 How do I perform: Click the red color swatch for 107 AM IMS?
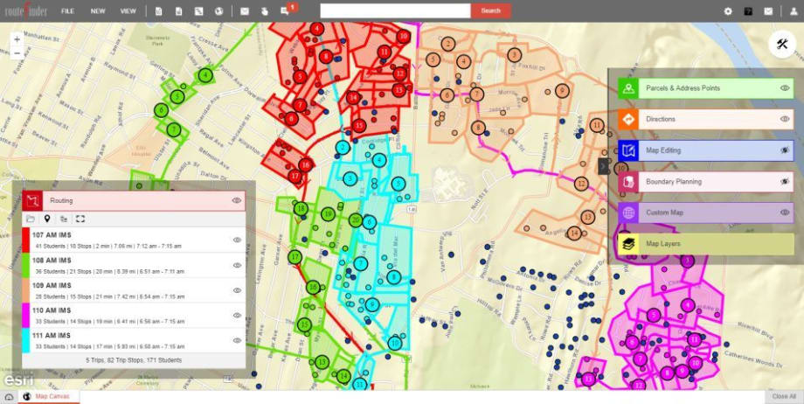tap(25, 240)
